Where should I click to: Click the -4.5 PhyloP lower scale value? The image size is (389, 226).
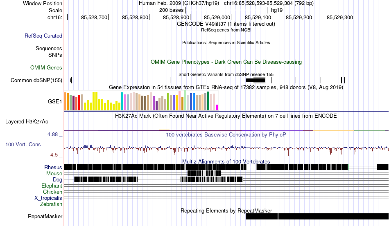(x=53, y=155)
